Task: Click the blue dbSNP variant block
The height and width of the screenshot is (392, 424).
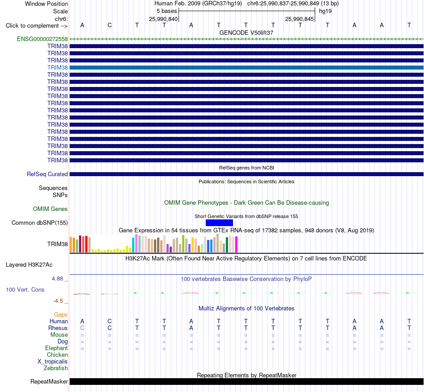Action: point(219,223)
